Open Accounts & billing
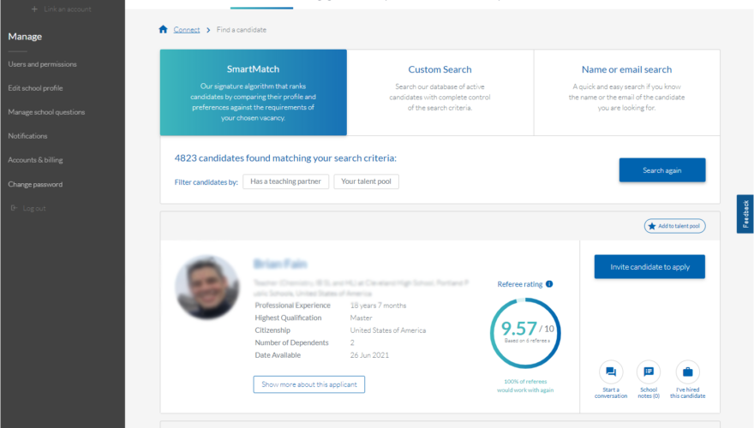This screenshot has width=754, height=428. click(35, 160)
